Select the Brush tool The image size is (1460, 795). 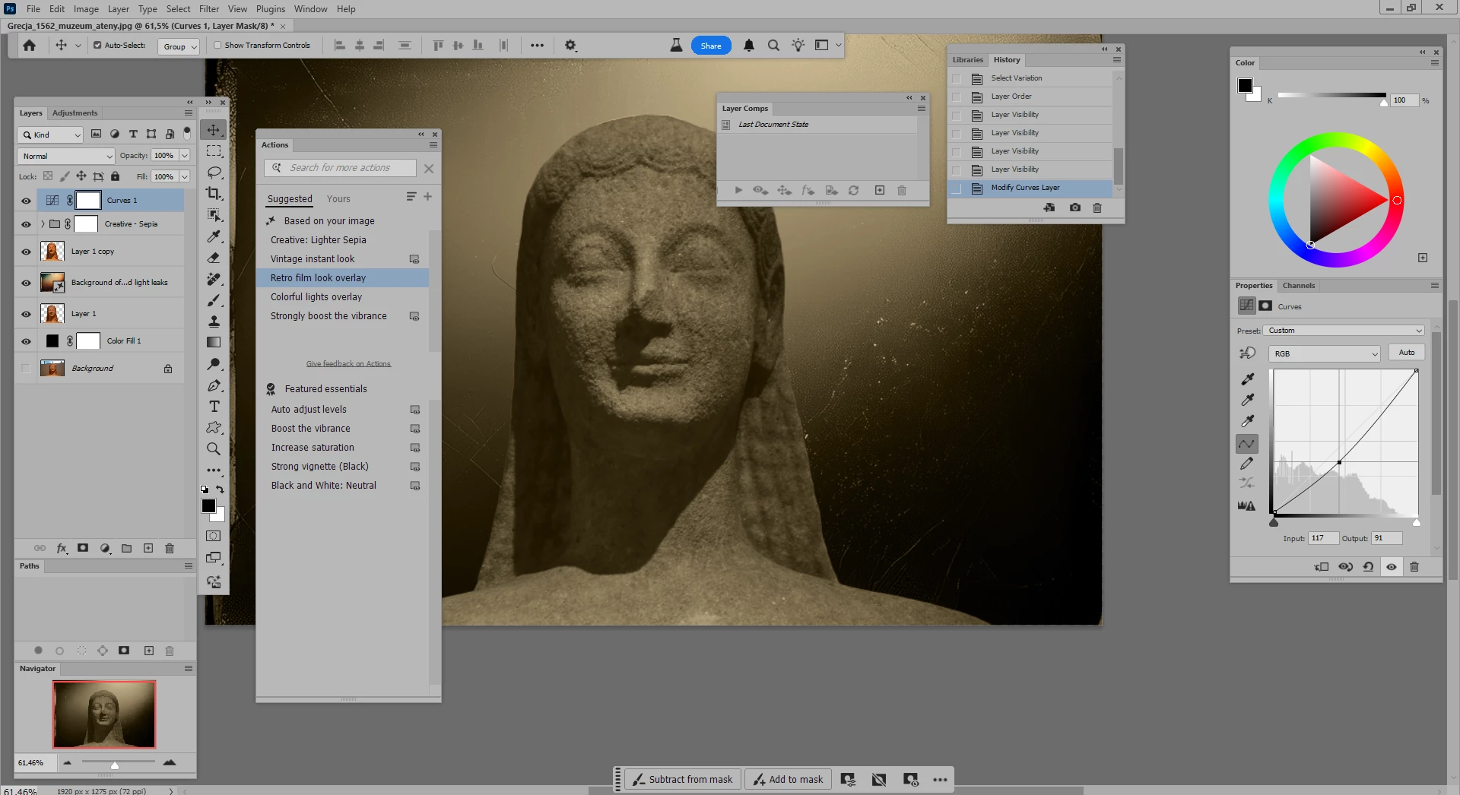point(214,300)
